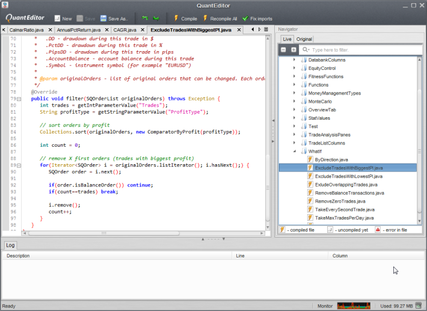The image size is (427, 311).
Task: Click the MonteCarlo folder icon
Action: [304, 101]
